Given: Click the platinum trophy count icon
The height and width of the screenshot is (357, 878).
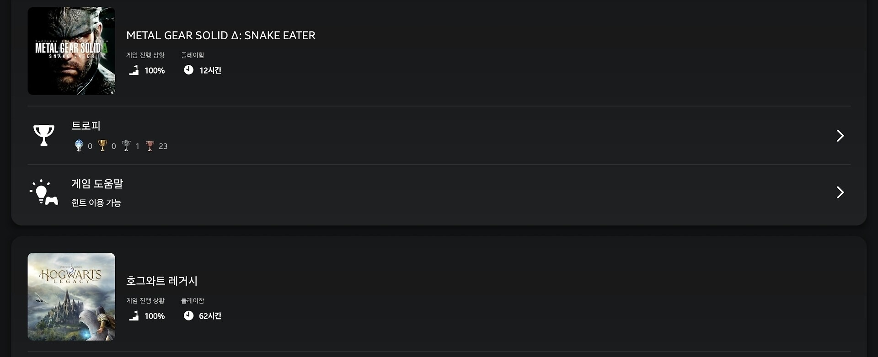Looking at the screenshot, I should point(79,146).
